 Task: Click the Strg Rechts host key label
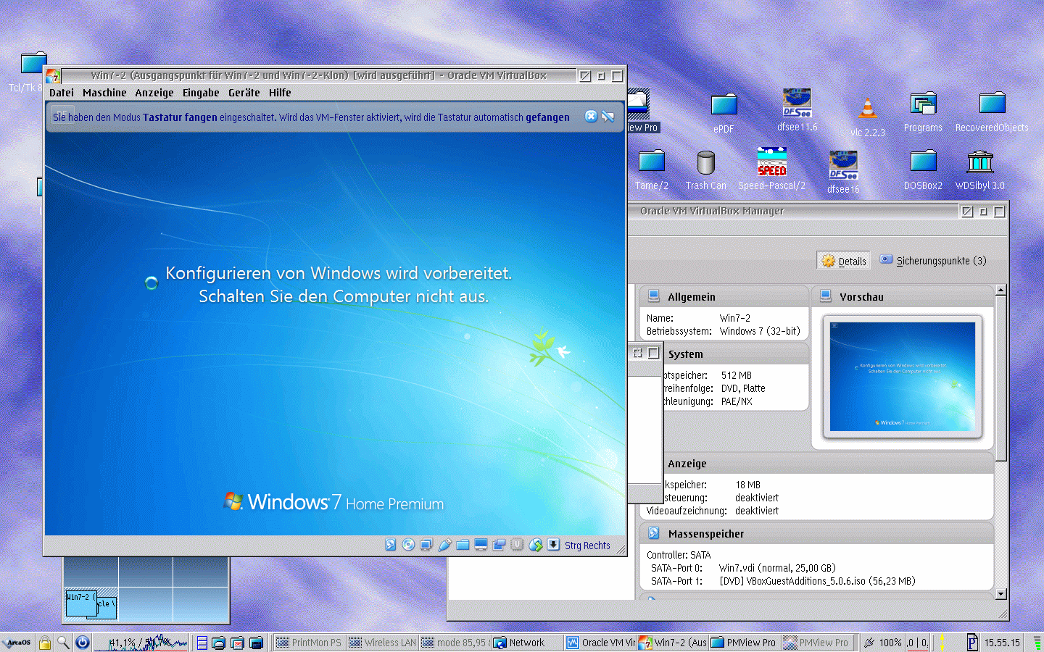pos(587,546)
